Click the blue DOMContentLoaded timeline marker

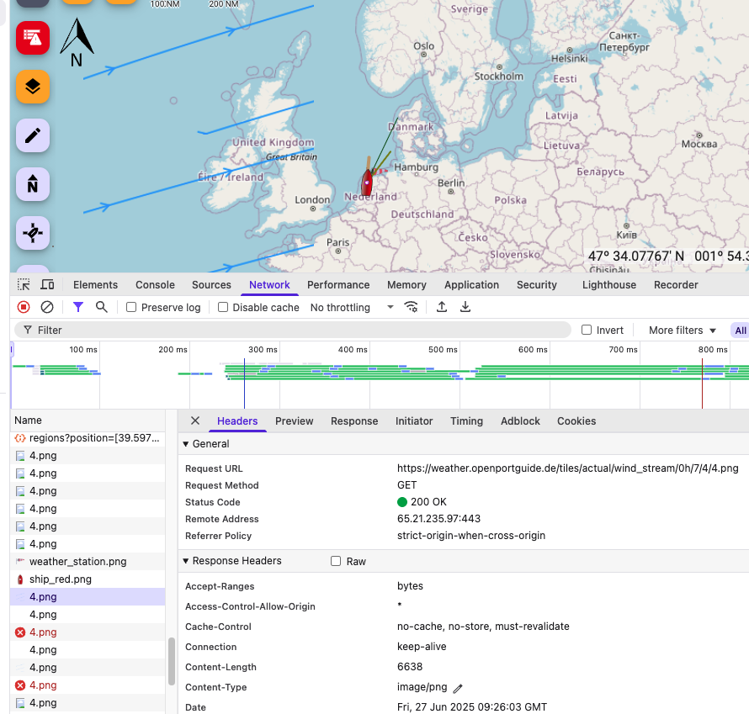coord(244,383)
